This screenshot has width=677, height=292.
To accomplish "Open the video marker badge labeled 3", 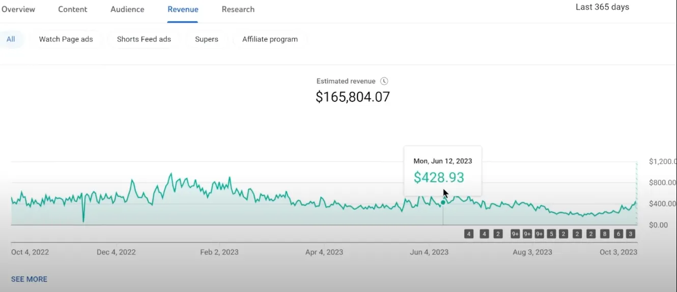I will (631, 234).
